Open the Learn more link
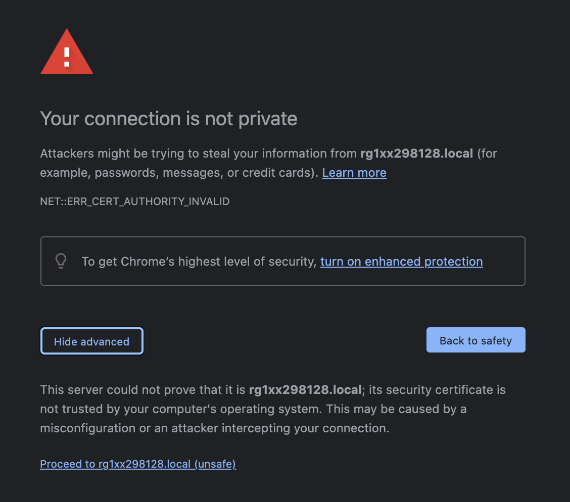Image resolution: width=570 pixels, height=502 pixels. 354,173
